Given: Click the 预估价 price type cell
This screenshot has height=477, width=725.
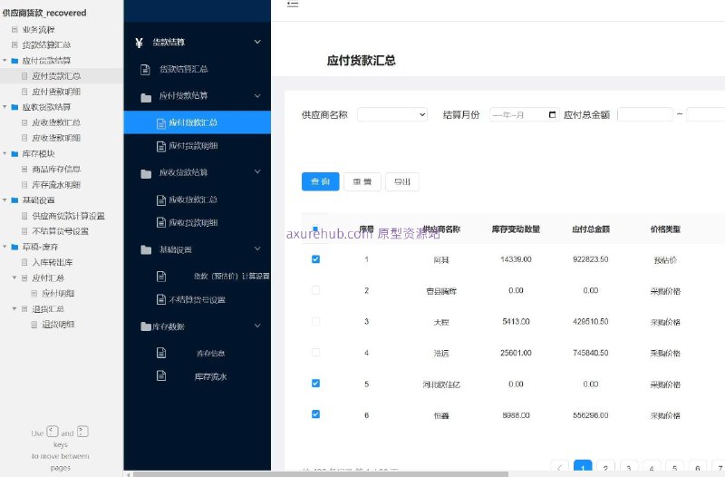Looking at the screenshot, I should pos(665,260).
